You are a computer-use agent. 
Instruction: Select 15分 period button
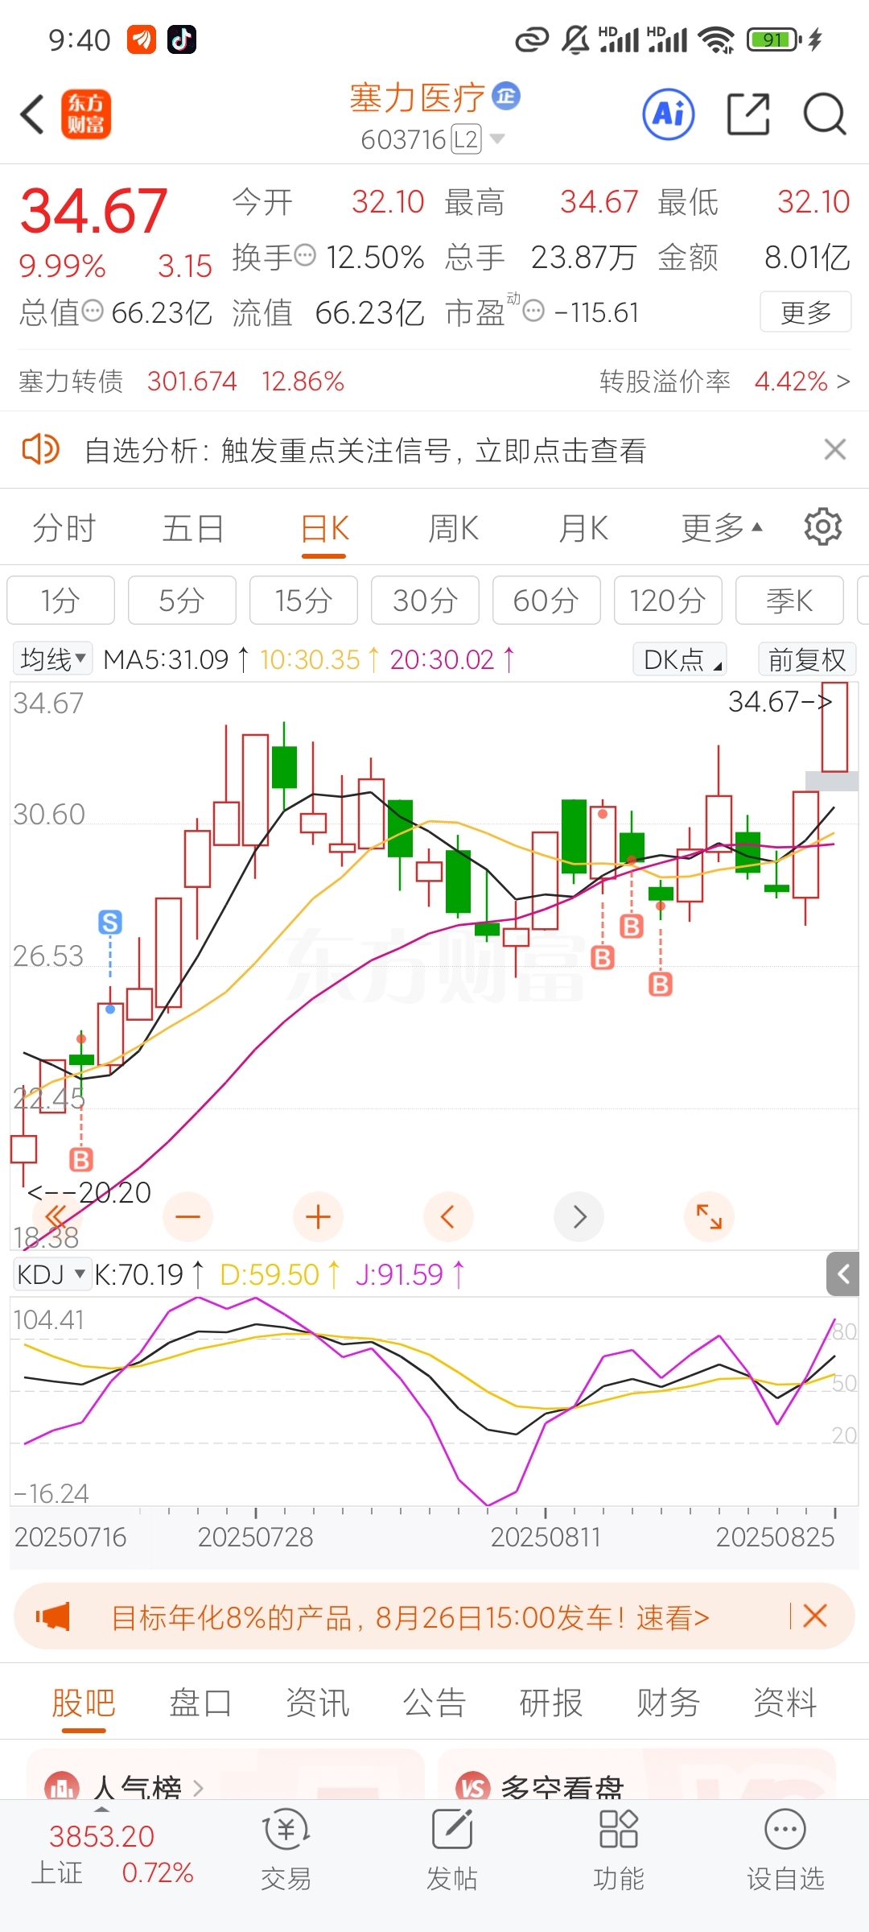[303, 600]
